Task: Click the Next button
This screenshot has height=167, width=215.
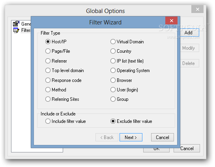Action: click(x=131, y=137)
